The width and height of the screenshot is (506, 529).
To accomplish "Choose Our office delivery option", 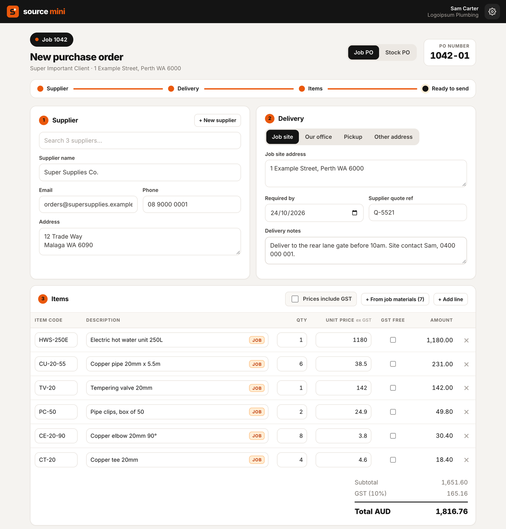I will tap(318, 137).
